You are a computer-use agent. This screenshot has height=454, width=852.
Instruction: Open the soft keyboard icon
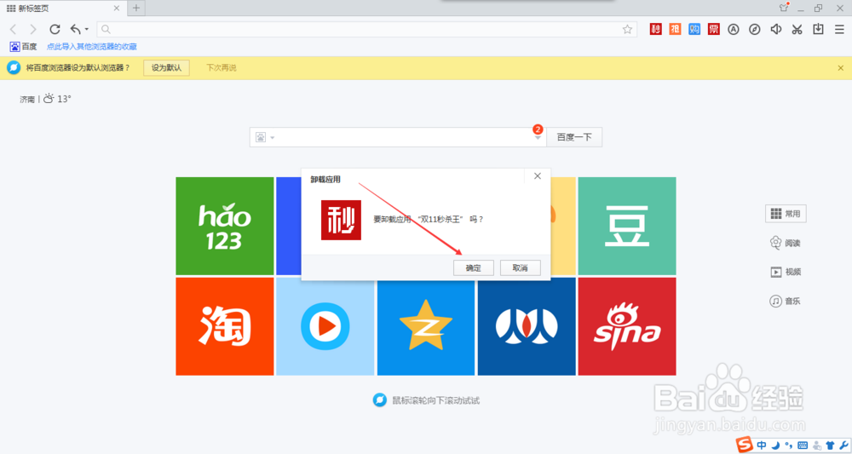point(803,445)
